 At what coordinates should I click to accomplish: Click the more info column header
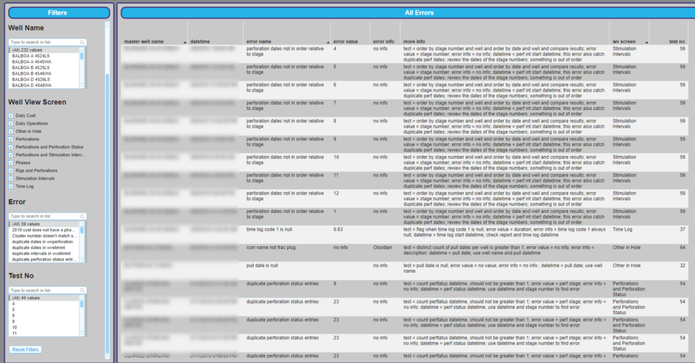point(414,41)
